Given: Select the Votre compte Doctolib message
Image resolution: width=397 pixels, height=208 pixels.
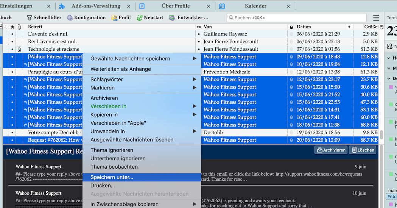Looking at the screenshot, I should [190, 133].
